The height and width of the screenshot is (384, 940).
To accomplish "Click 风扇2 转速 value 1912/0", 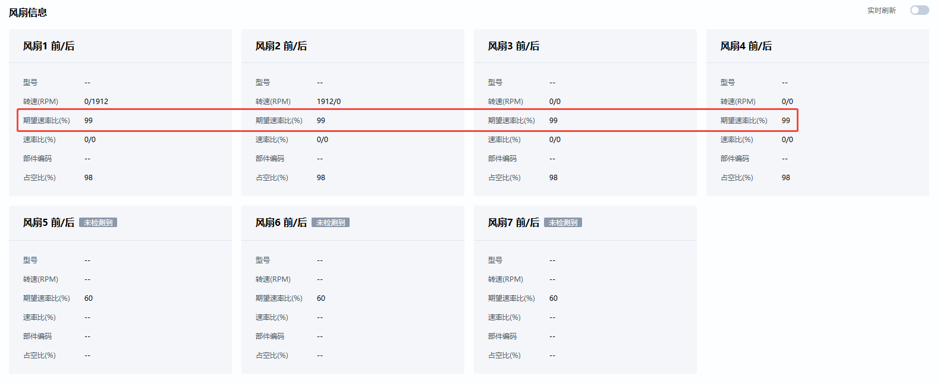I will 329,102.
